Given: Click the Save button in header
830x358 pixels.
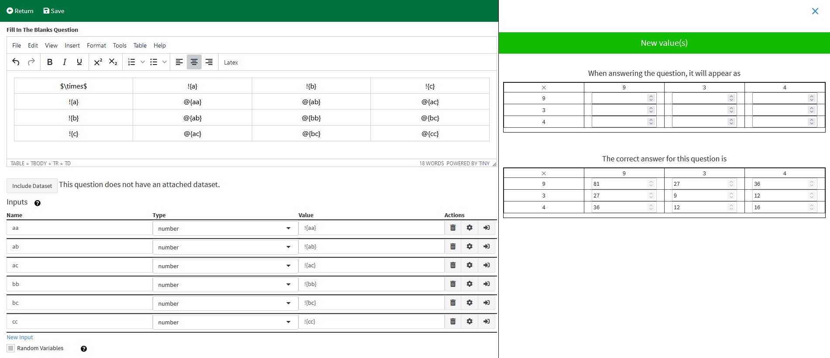Looking at the screenshot, I should (x=54, y=11).
